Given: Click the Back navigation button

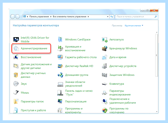Looking at the screenshot, I should [x=12, y=17].
